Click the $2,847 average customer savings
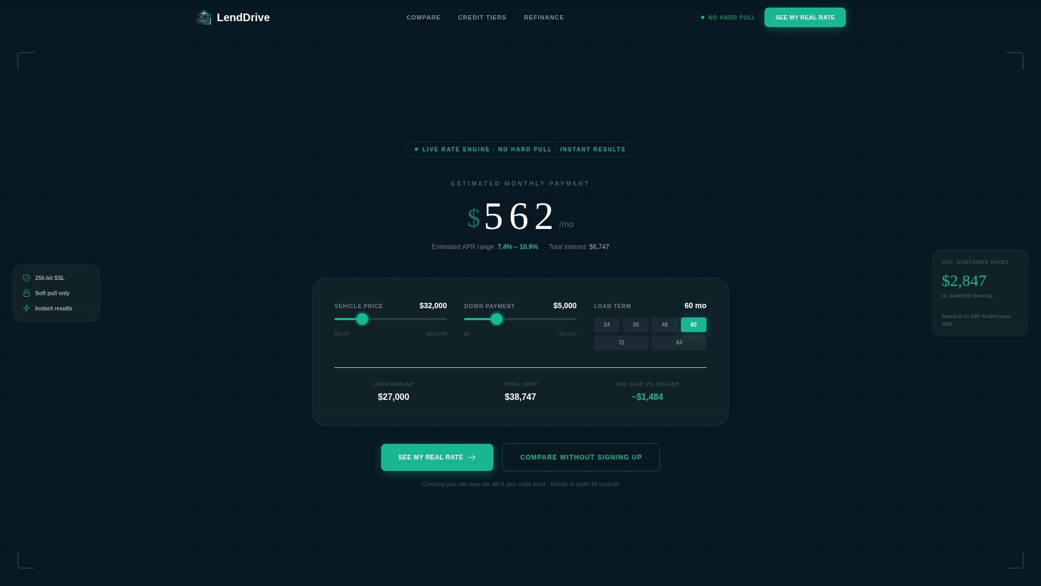Viewport: 1041px width, 586px height. click(x=964, y=281)
